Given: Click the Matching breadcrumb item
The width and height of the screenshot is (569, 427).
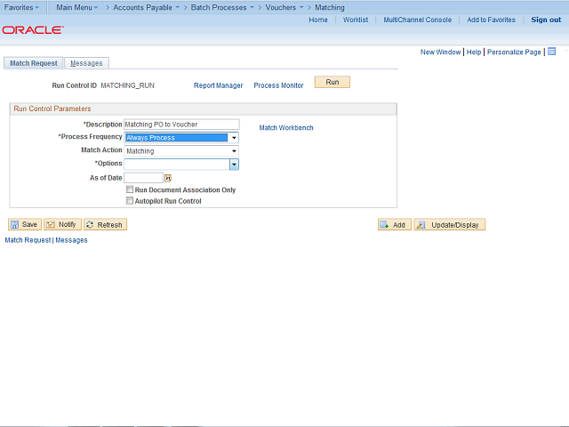Looking at the screenshot, I should point(330,7).
